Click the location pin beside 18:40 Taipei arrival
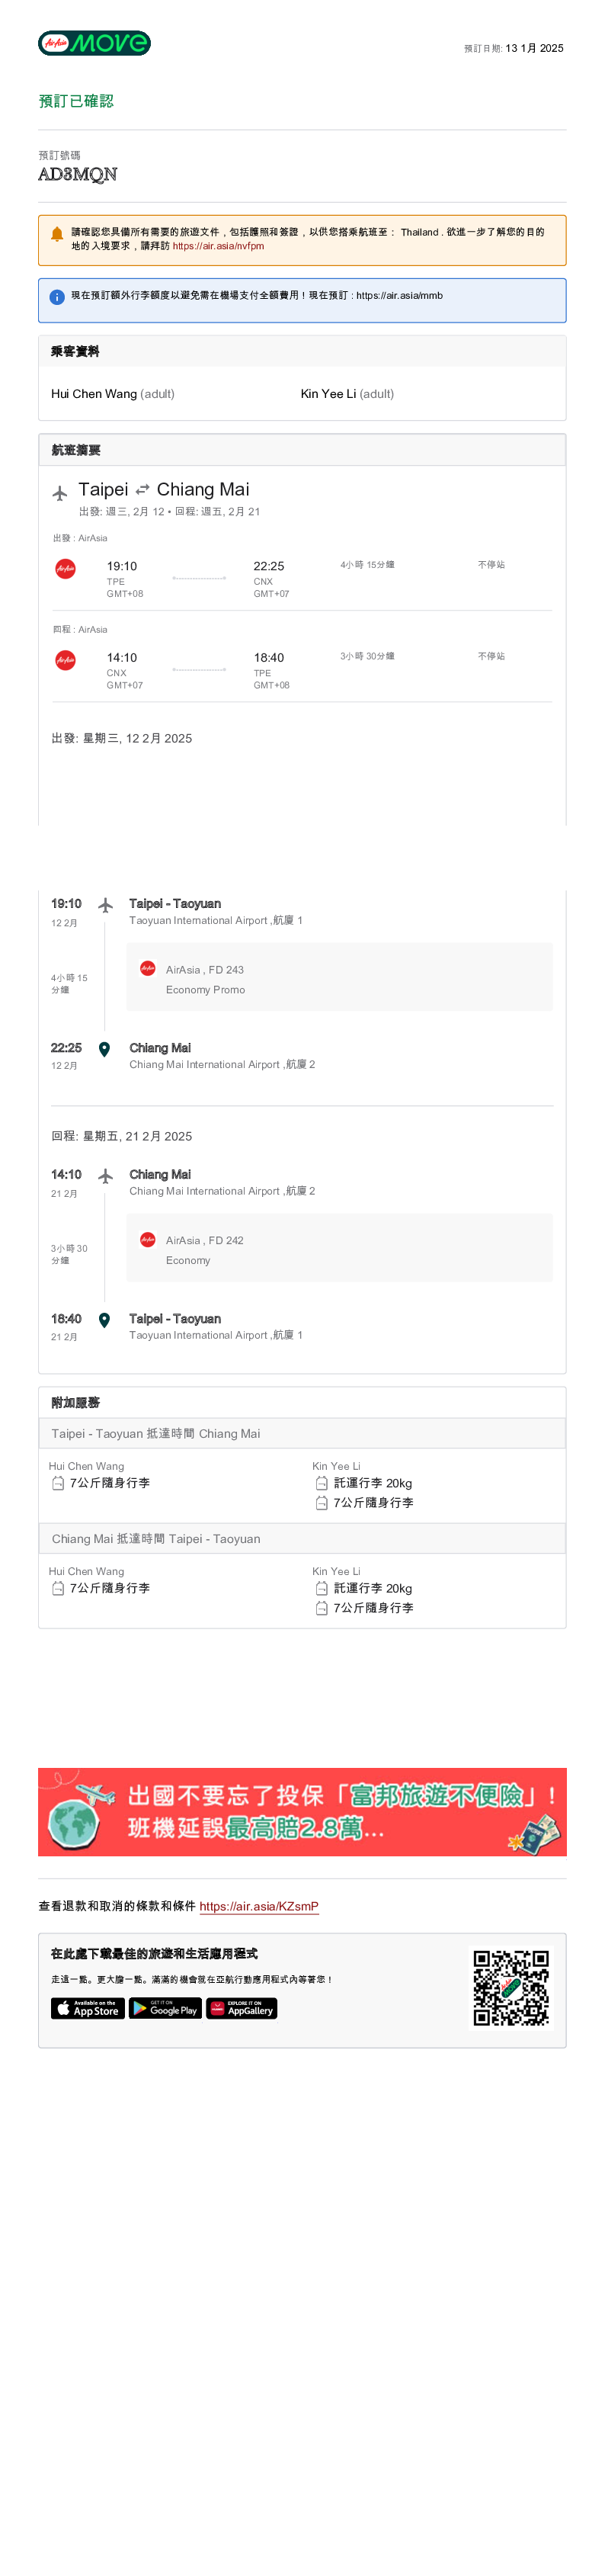Viewport: 605px width, 2576px height. point(104,1320)
